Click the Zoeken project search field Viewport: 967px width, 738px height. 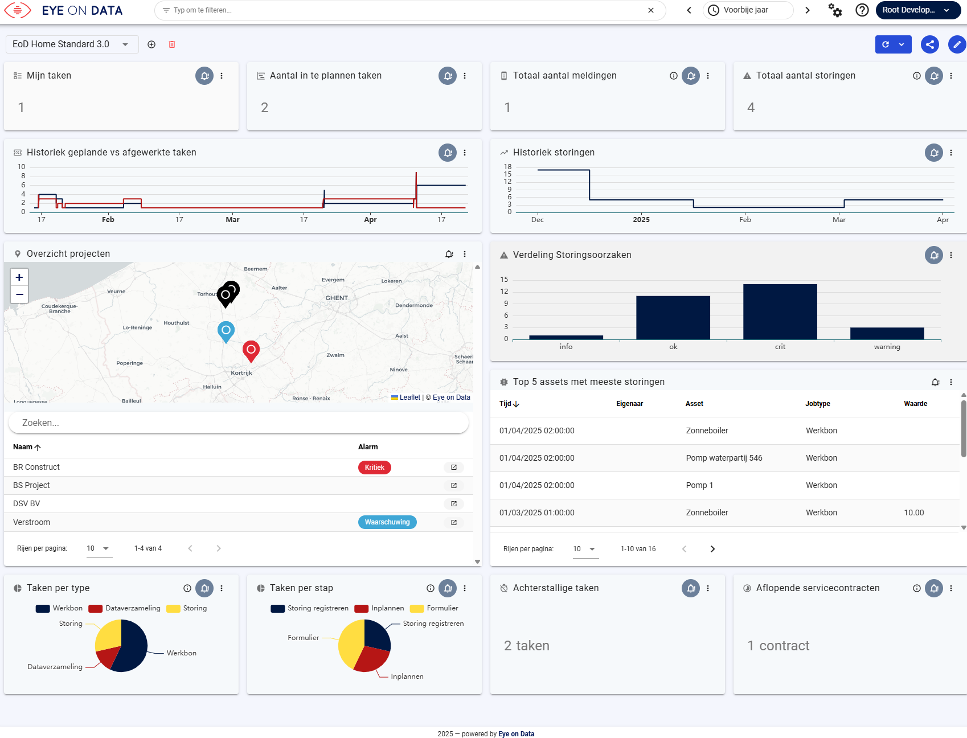click(239, 423)
